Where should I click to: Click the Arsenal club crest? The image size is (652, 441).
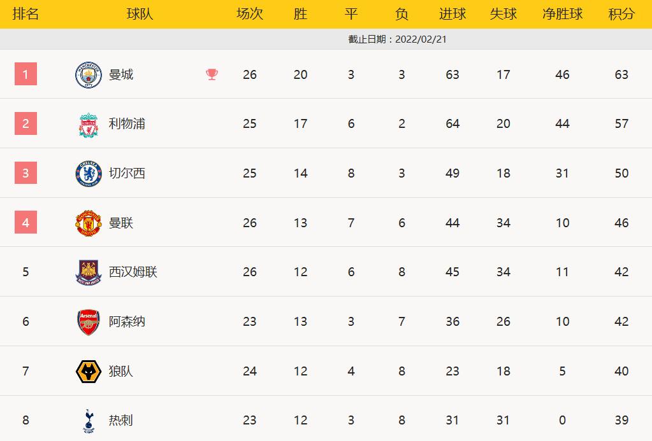point(89,321)
